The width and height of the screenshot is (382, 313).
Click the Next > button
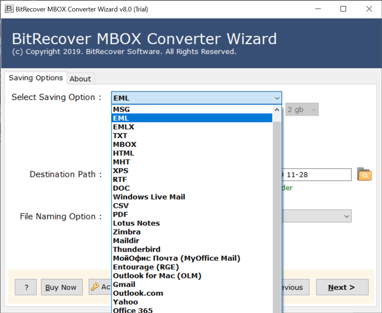coord(342,287)
